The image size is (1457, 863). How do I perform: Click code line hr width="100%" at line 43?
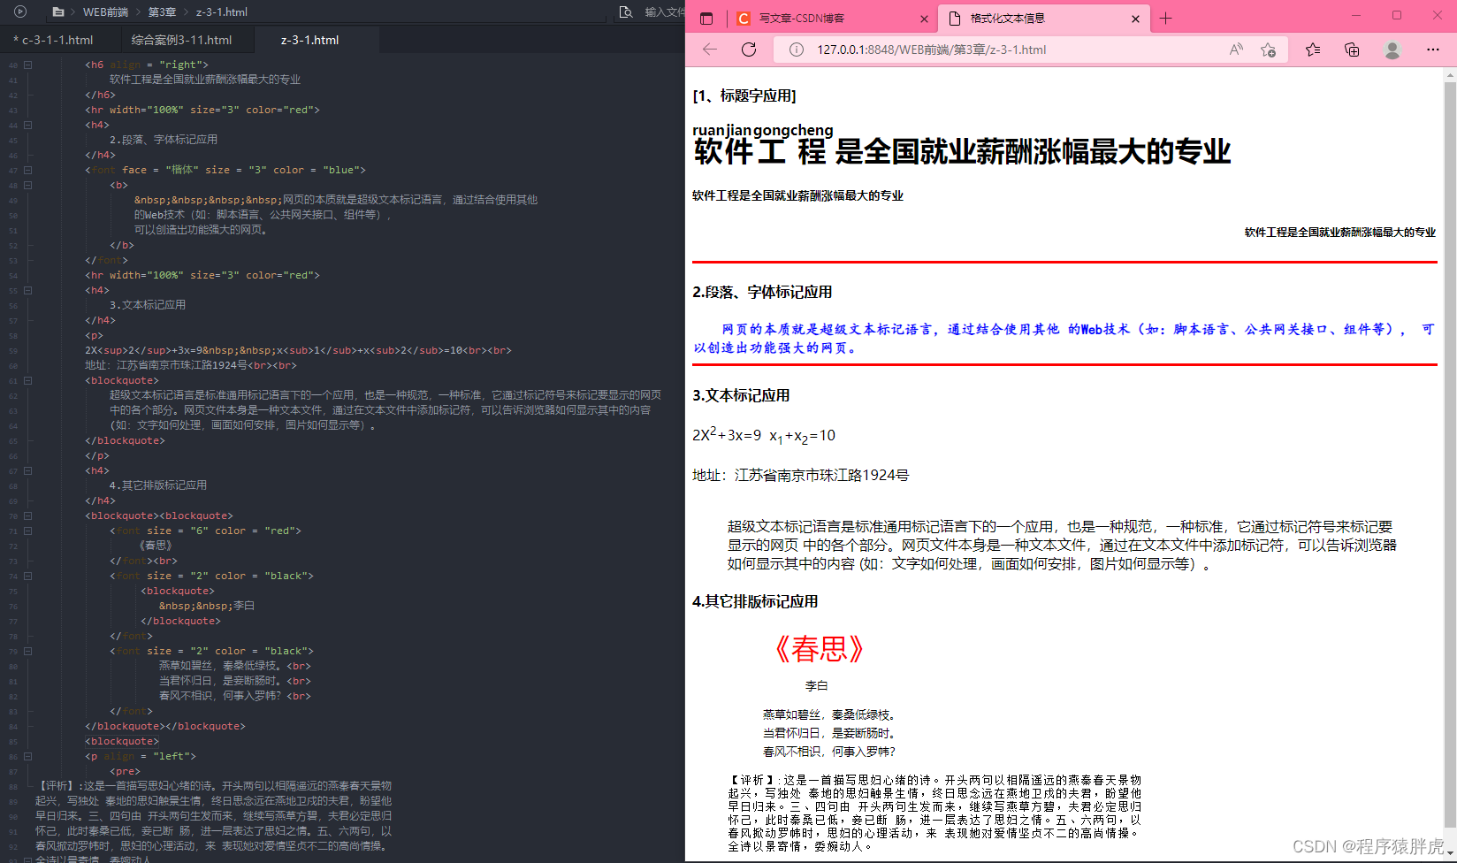202,110
